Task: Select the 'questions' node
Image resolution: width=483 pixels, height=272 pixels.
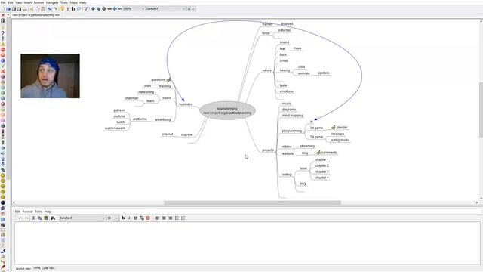Action: [161, 79]
